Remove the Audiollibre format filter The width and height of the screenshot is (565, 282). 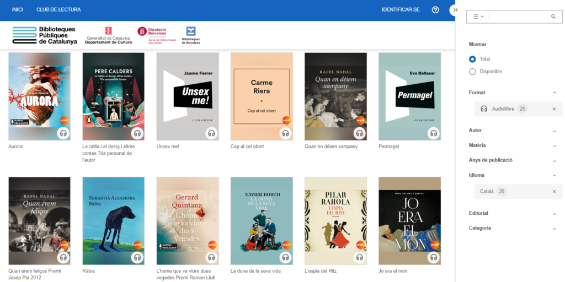click(554, 109)
